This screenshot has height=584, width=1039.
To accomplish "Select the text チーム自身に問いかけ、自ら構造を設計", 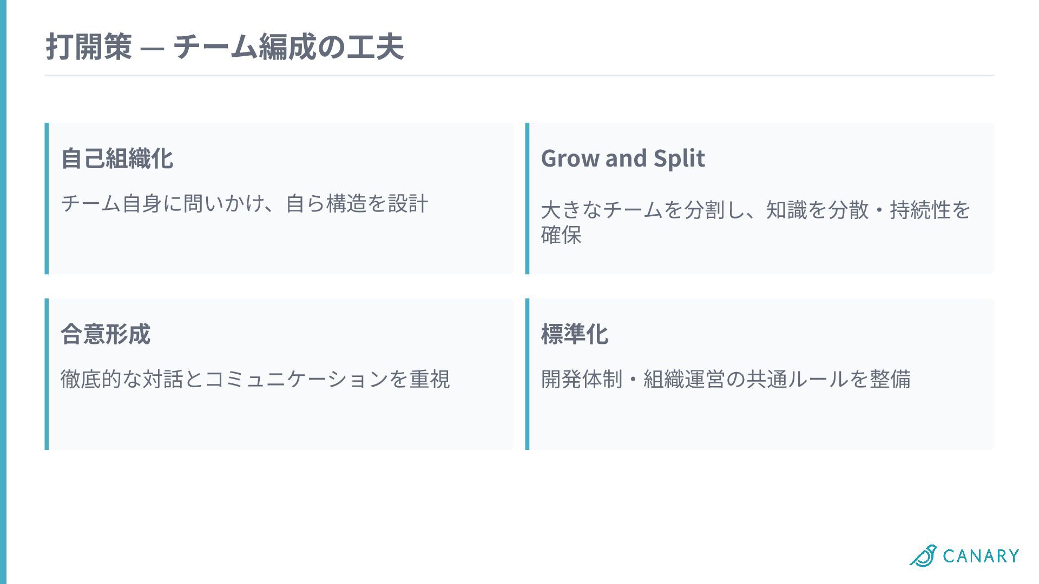I will (x=245, y=204).
